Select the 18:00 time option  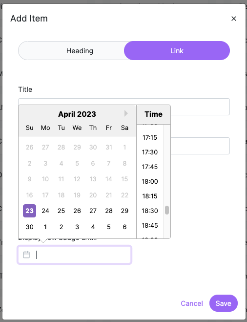[x=150, y=181]
